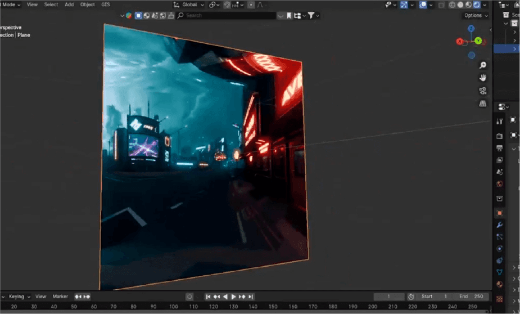Open the Output properties tab
Viewport: 520px width, 314px height.
pyautogui.click(x=499, y=148)
